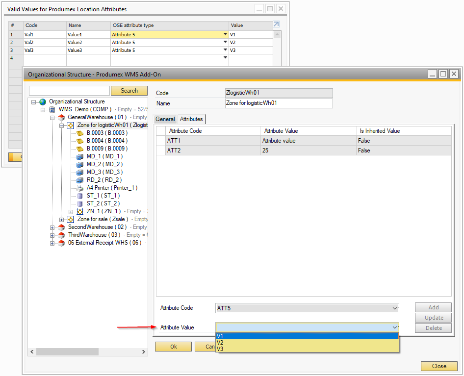
Task: Select the Attributes tab
Action: coord(191,119)
